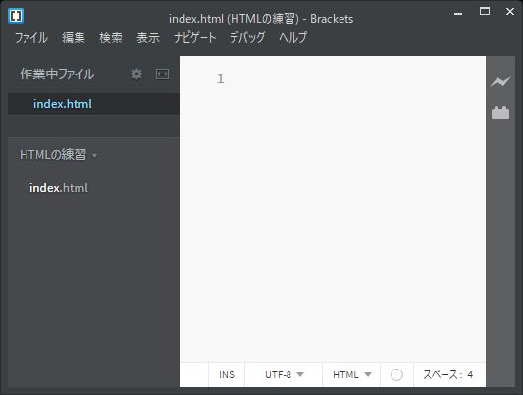Click the Brackets logo in the title bar
The height and width of the screenshot is (395, 523).
16,16
